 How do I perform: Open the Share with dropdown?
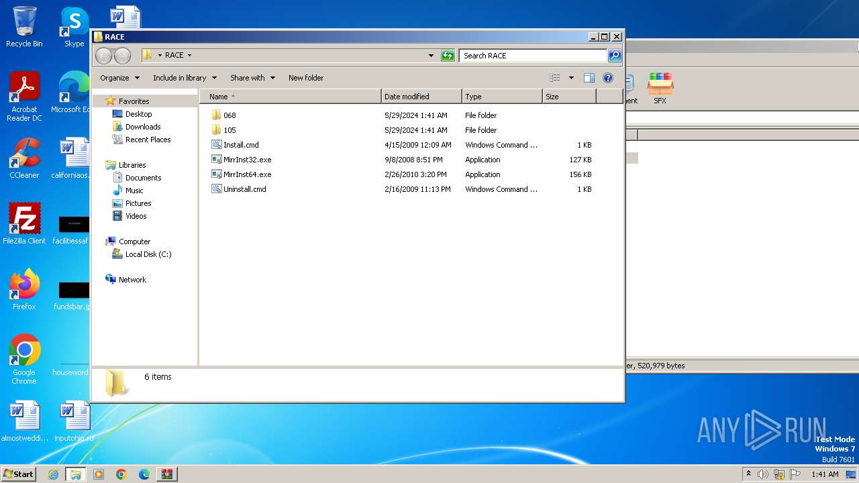[x=252, y=78]
